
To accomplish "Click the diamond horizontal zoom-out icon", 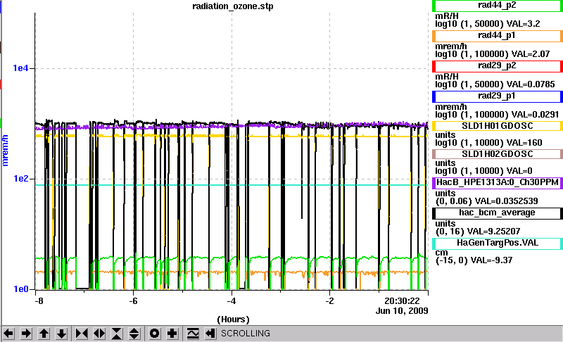I will pos(99,334).
